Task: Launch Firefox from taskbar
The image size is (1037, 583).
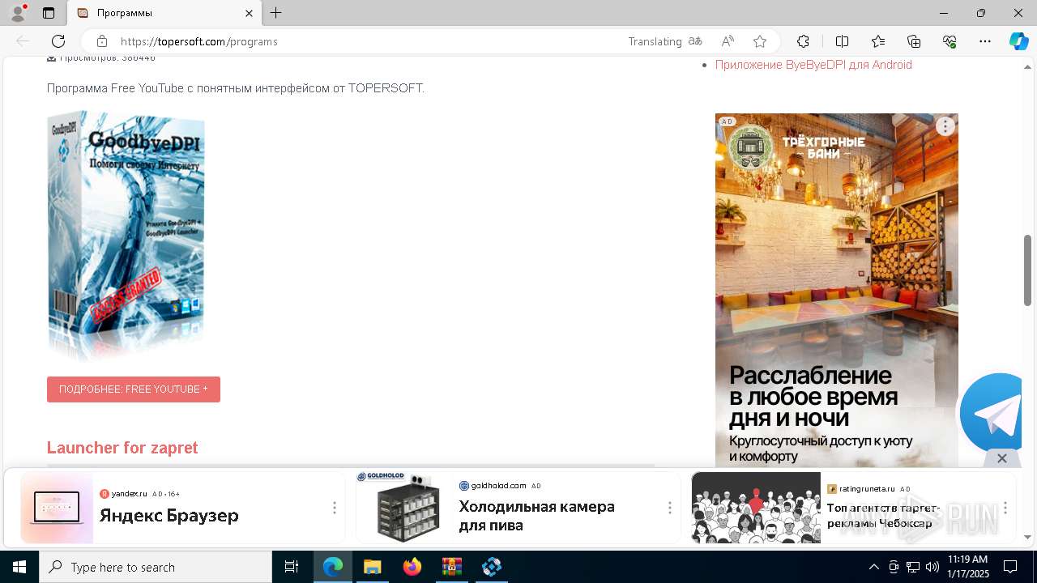Action: click(x=412, y=567)
